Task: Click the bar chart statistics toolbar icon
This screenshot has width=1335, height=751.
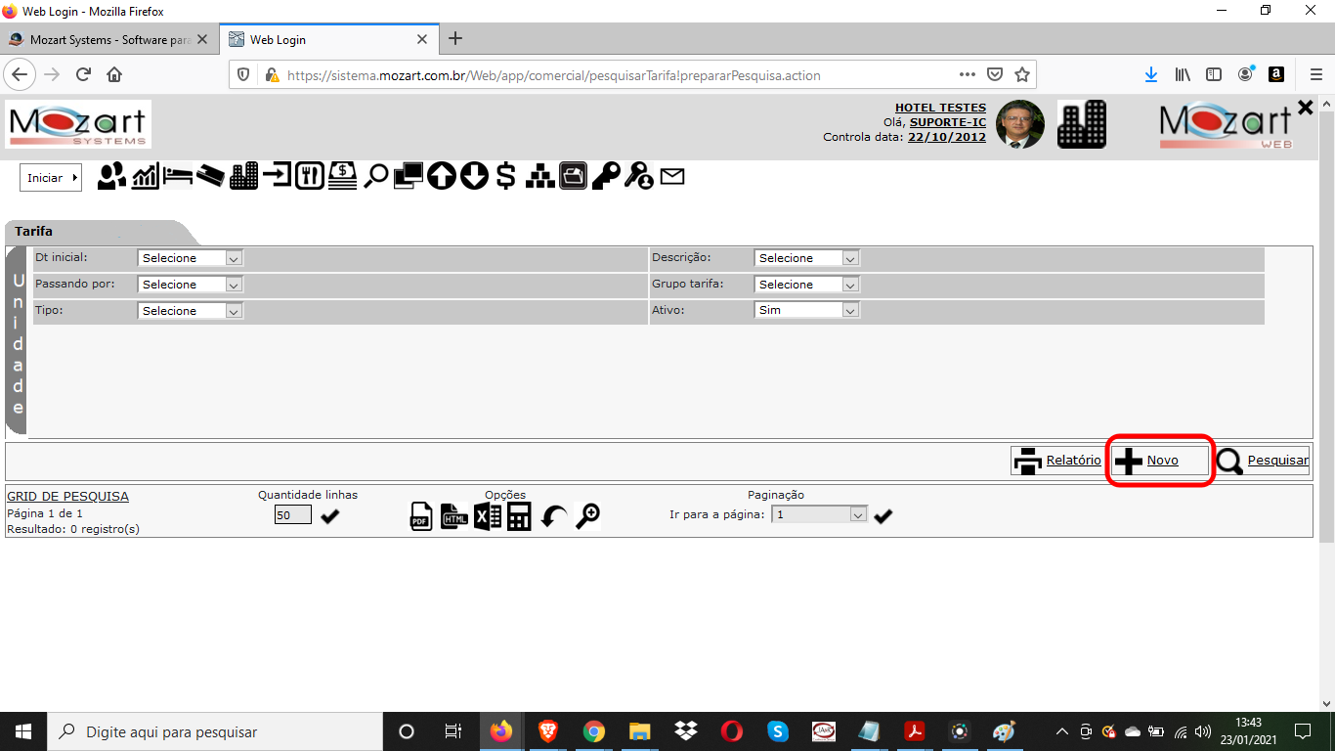Action: click(x=146, y=176)
